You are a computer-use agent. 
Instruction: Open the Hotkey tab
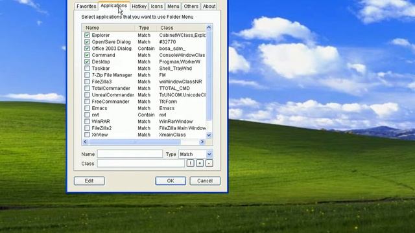139,6
